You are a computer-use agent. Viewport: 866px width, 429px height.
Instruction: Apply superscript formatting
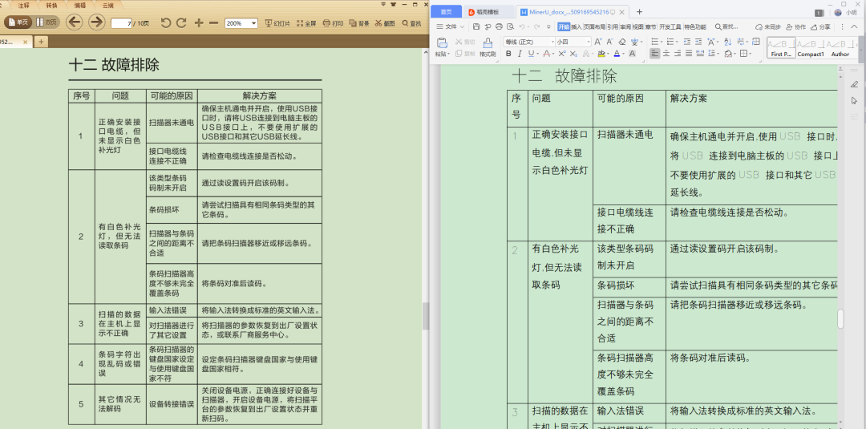561,54
